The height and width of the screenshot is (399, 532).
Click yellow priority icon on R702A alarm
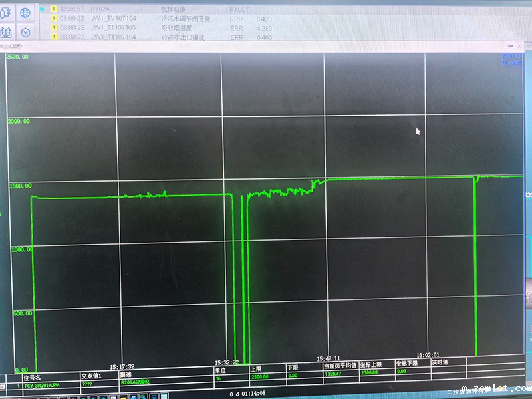(53, 10)
